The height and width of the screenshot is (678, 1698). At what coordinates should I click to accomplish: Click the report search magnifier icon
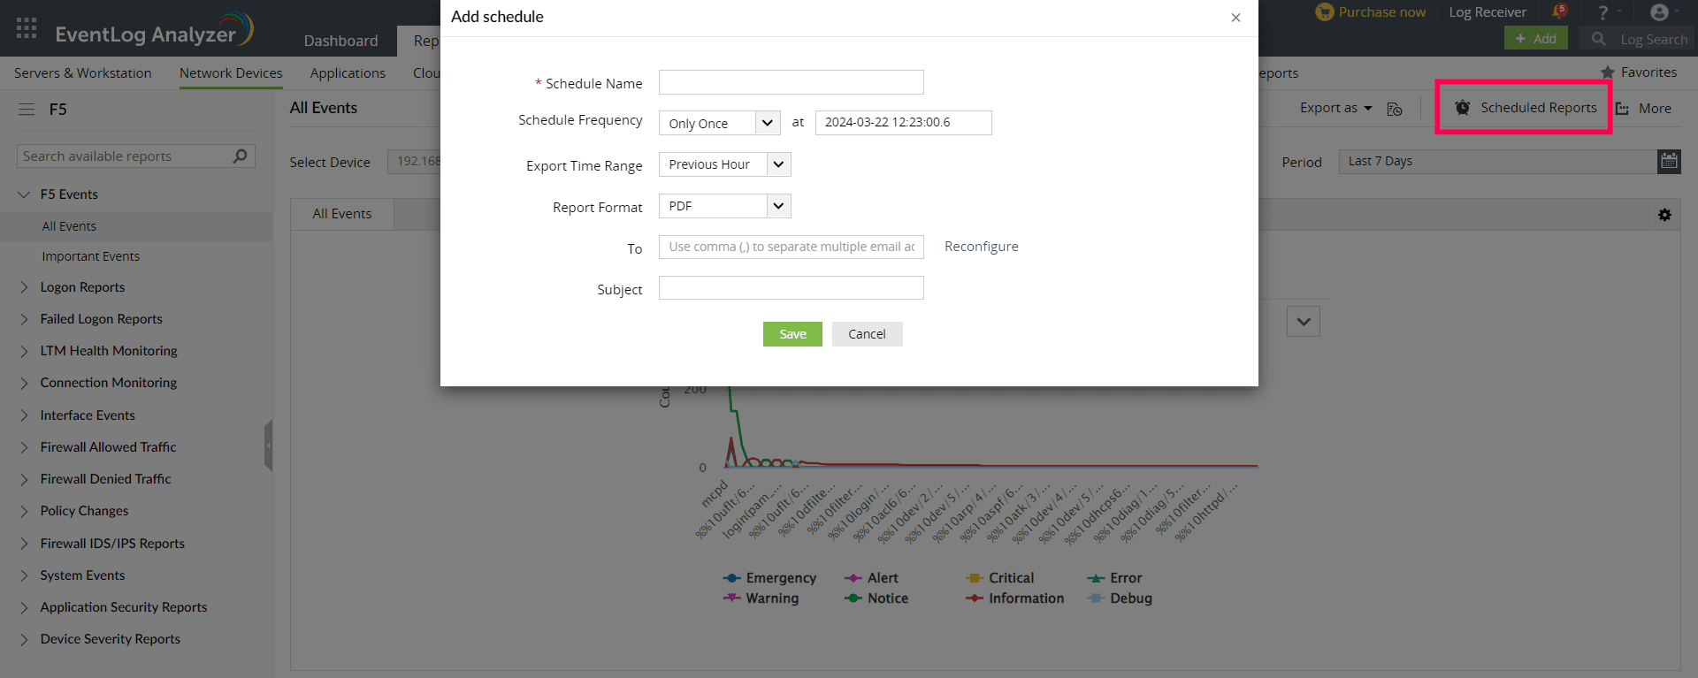pyautogui.click(x=240, y=156)
